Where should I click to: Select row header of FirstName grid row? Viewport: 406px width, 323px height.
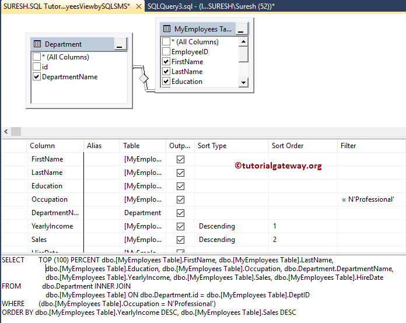point(14,159)
